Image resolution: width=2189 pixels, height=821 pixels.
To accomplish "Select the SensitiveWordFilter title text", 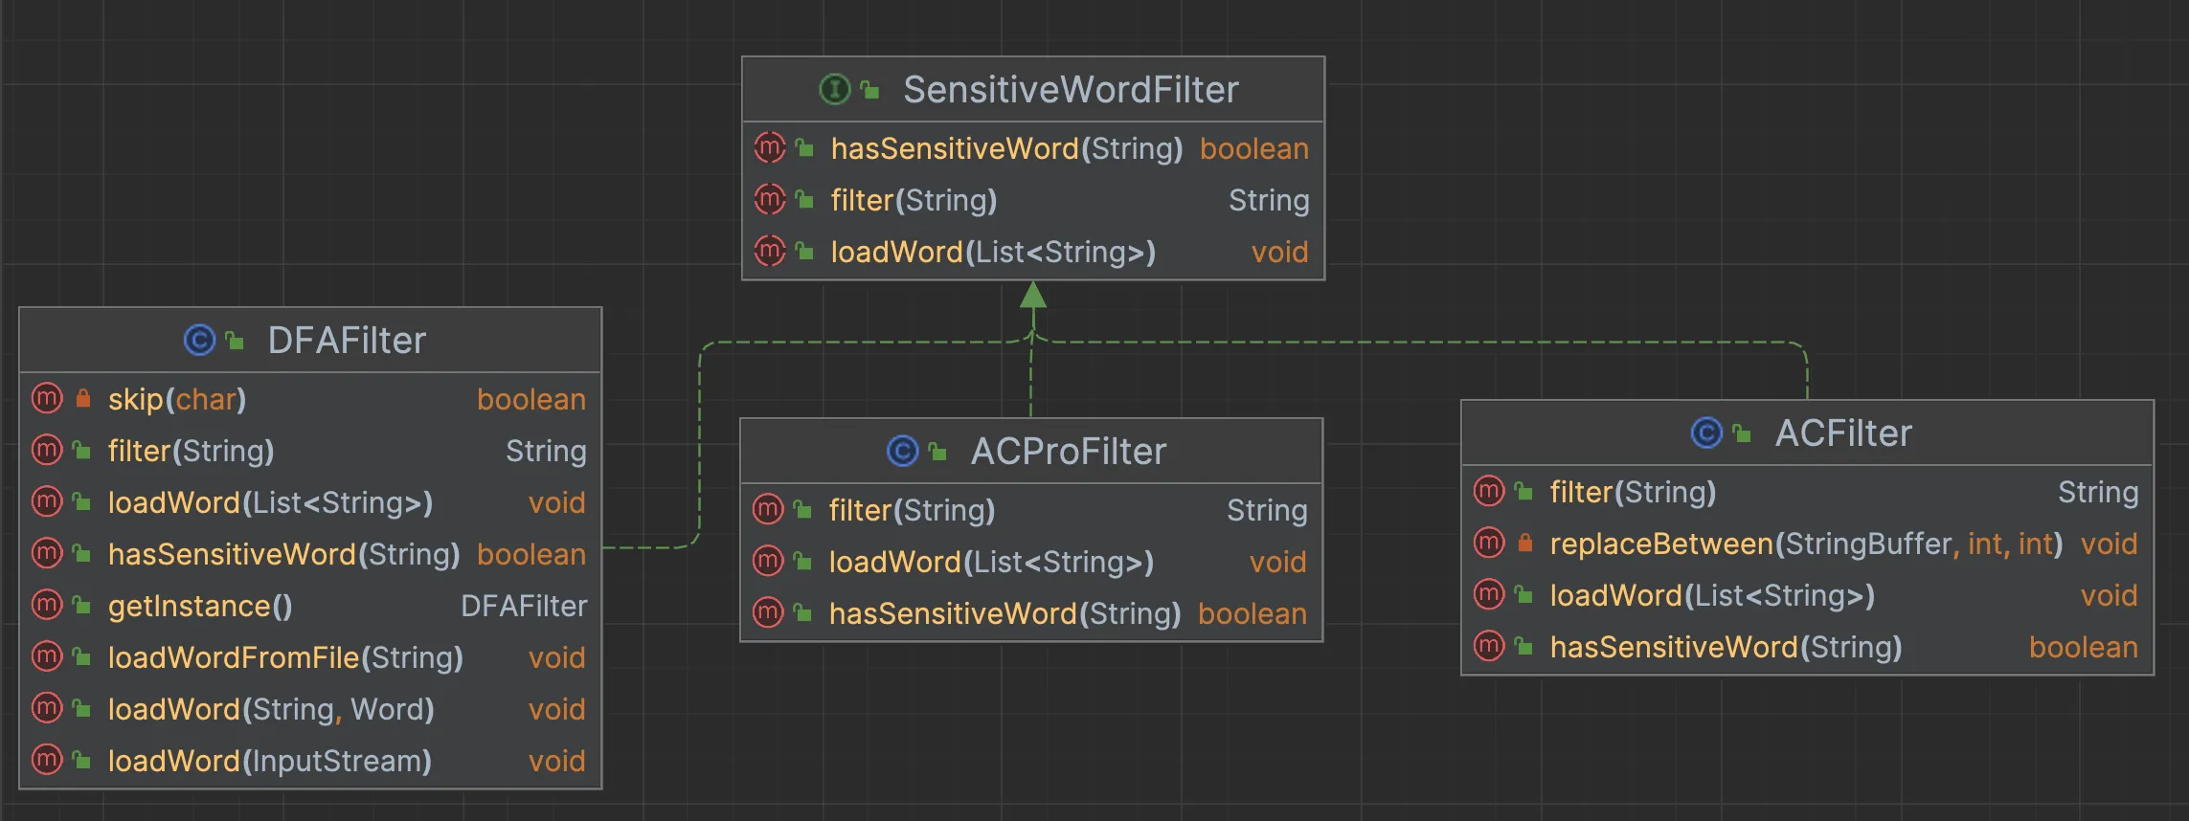I will tap(1071, 89).
